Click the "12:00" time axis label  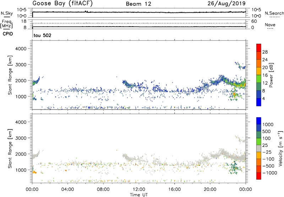[139, 190]
